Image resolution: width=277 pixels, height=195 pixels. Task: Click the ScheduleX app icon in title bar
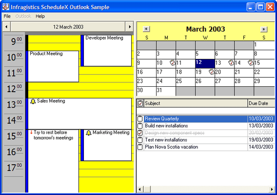pyautogui.click(x=6, y=7)
